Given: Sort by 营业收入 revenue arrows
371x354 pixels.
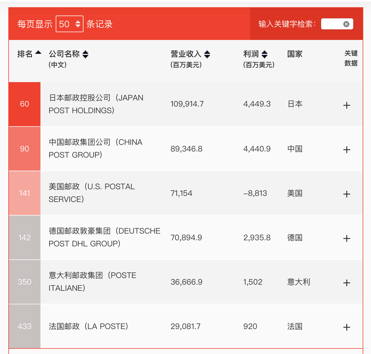Looking at the screenshot, I should pos(207,54).
